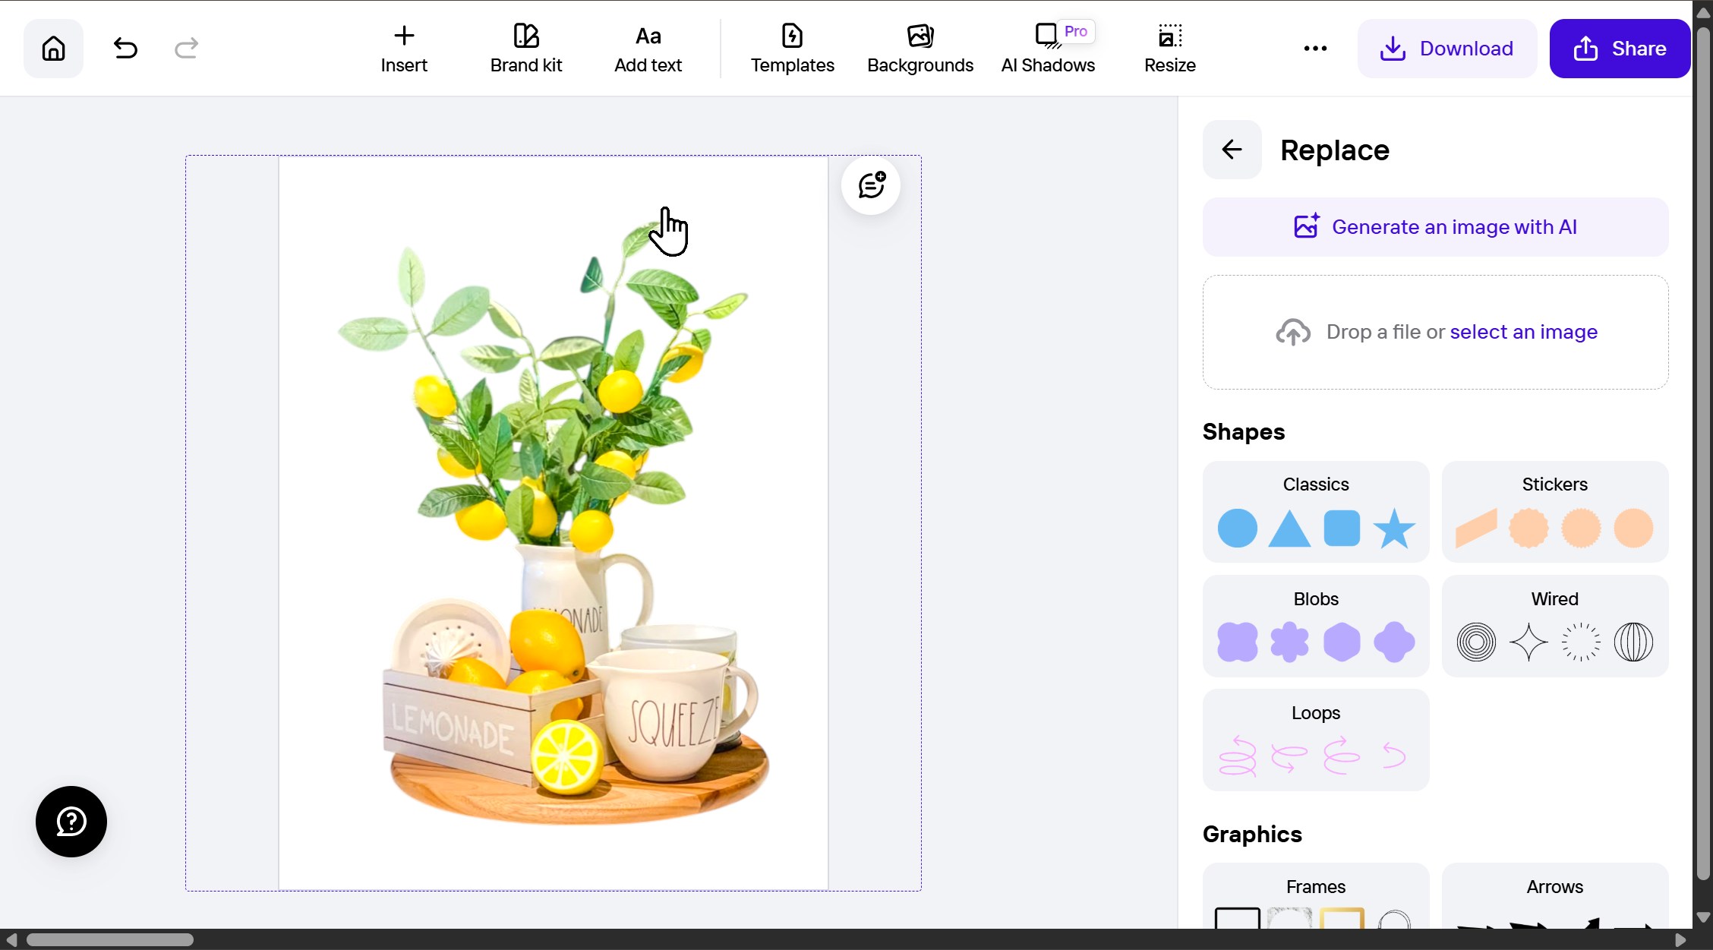
Task: Click the horizontal scrollbar right arrow
Action: pyautogui.click(x=1680, y=940)
